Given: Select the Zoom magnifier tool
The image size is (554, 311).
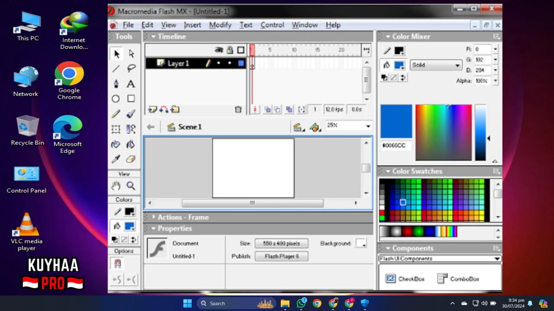Looking at the screenshot, I should [x=131, y=186].
